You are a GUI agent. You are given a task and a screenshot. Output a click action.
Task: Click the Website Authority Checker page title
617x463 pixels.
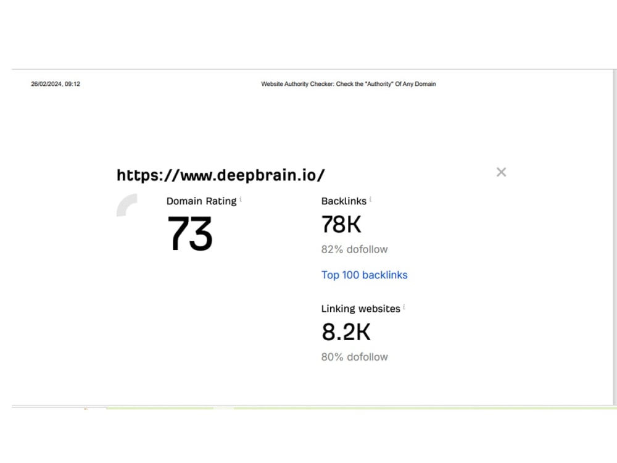coord(348,84)
